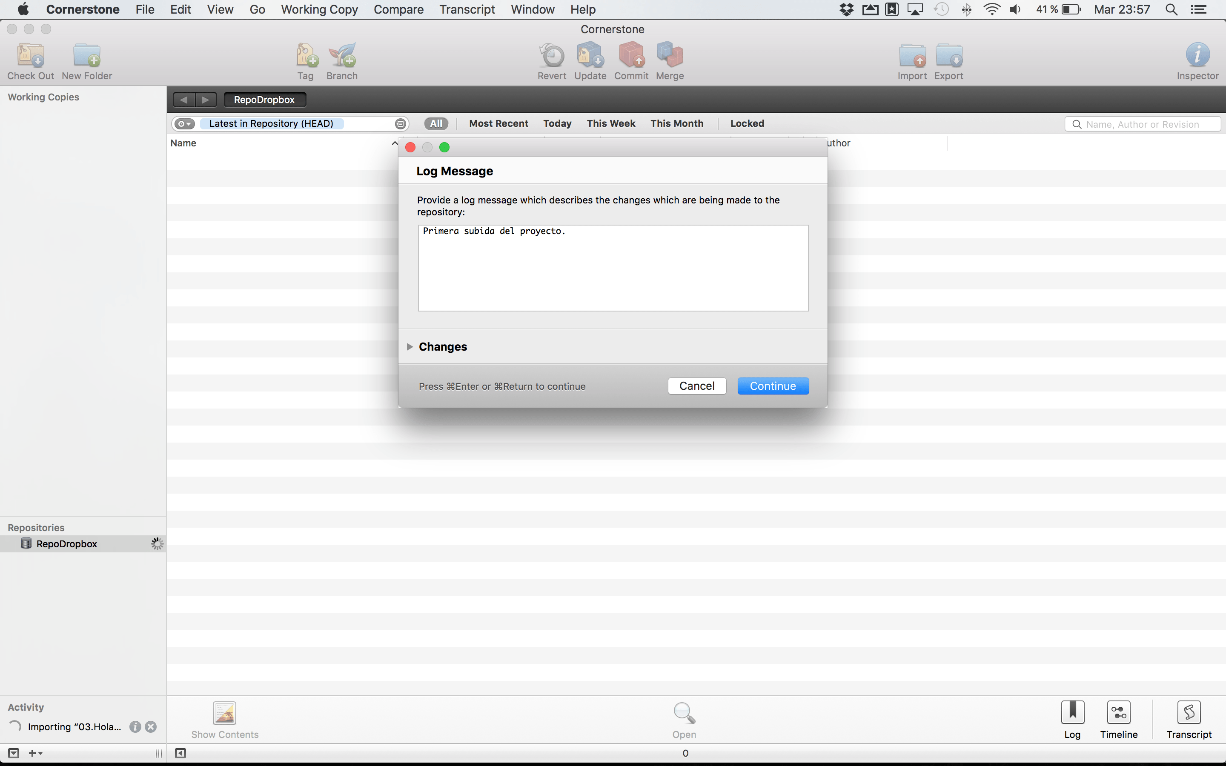Click the Revert toolbar icon
The height and width of the screenshot is (766, 1226).
point(552,55)
